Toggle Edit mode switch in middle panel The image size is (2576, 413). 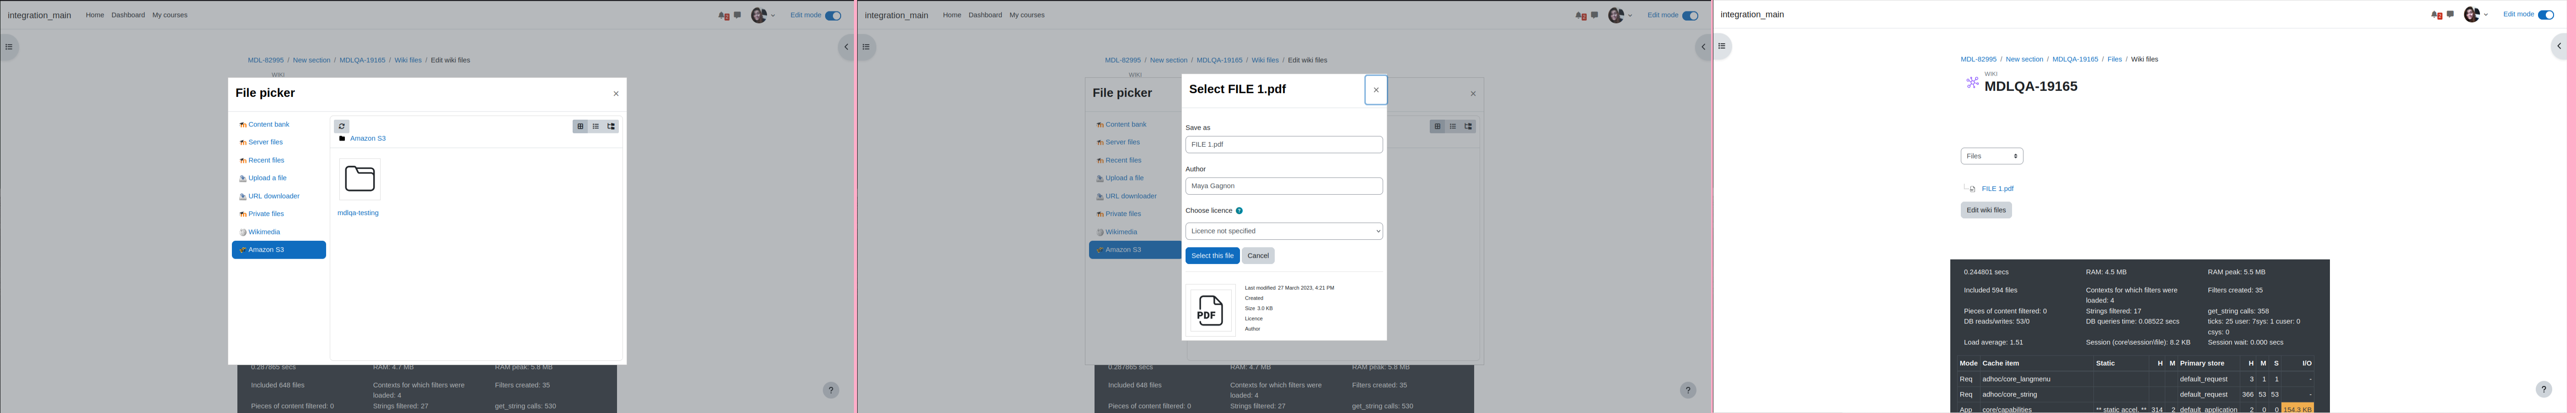pos(1690,15)
